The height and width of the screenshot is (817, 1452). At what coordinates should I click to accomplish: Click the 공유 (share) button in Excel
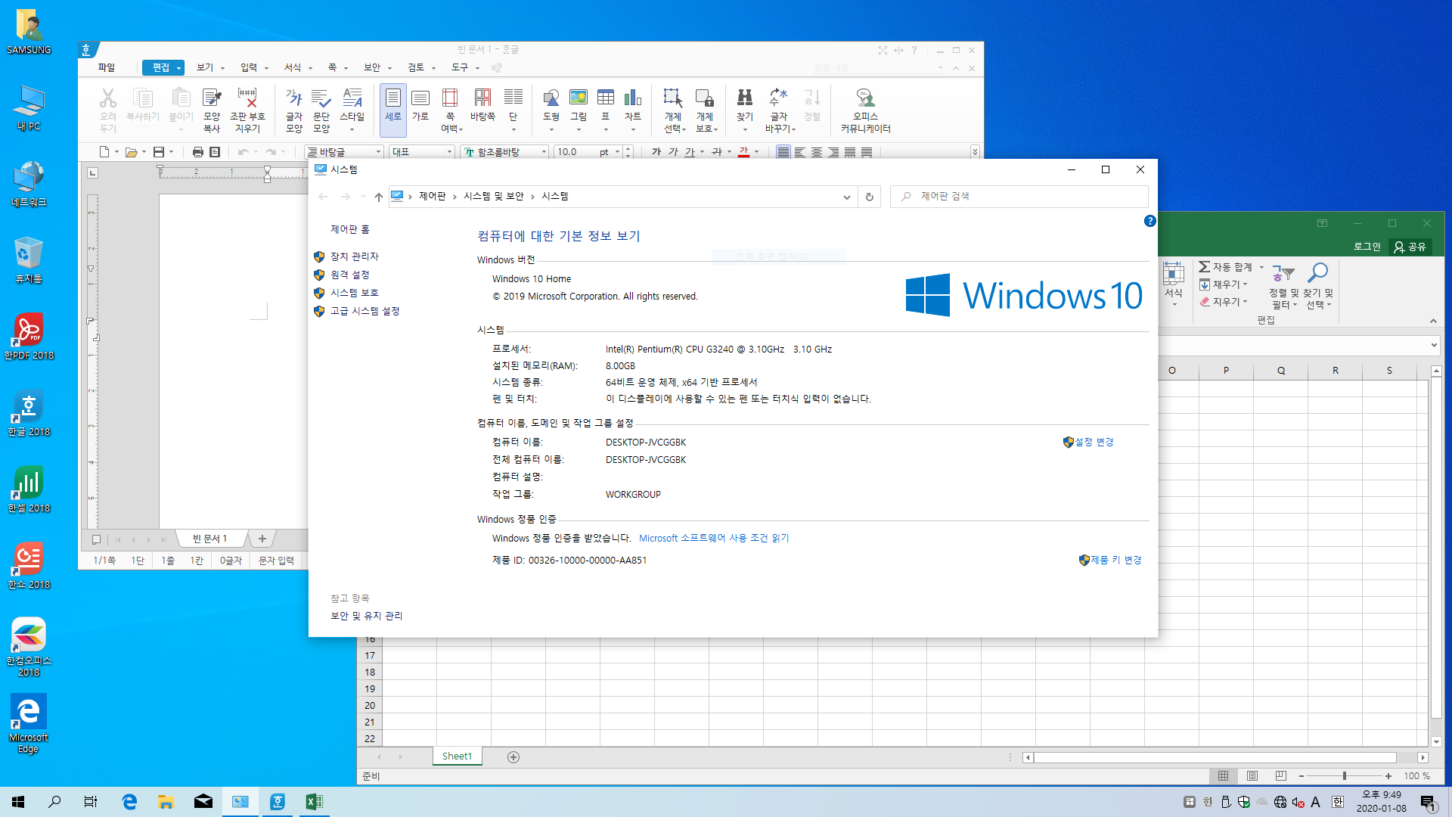1410,247
